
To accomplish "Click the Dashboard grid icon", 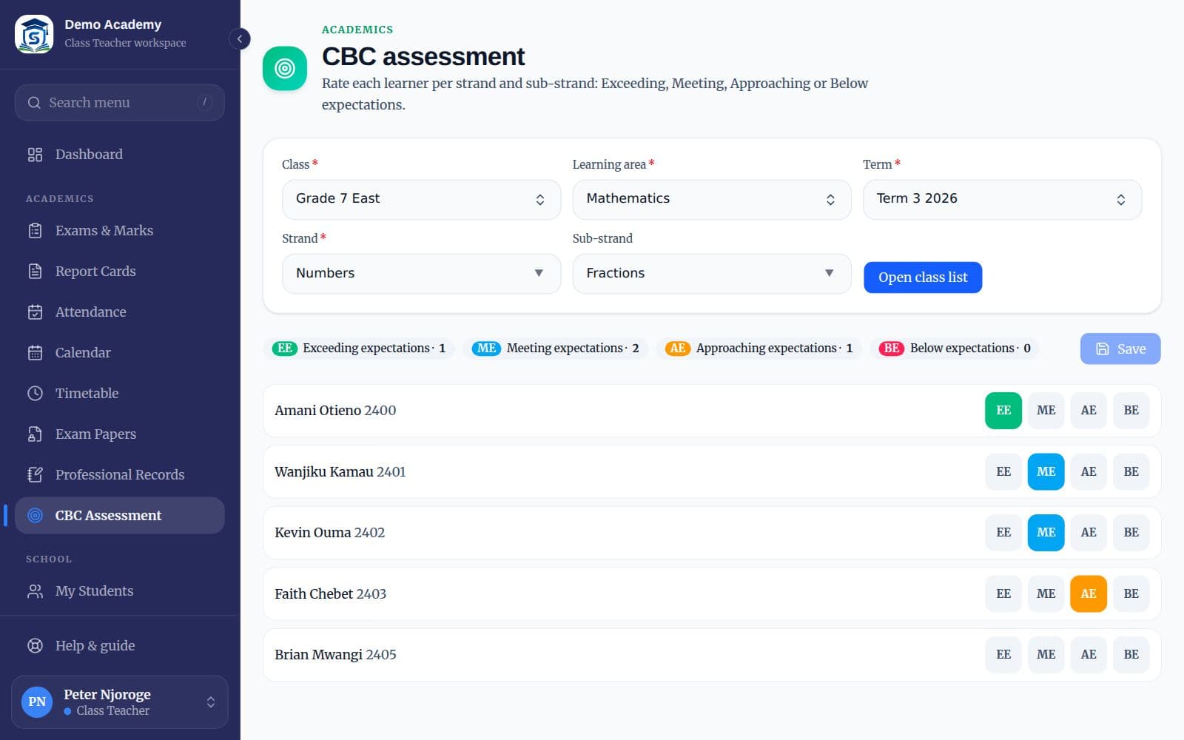I will tap(35, 155).
